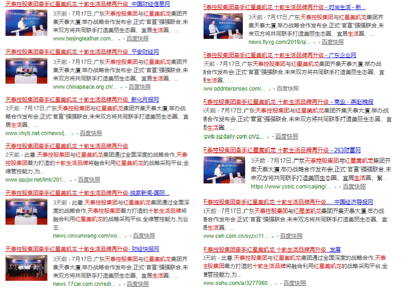Click the https://www.ysslc.com/caijing/ URL text
The height and width of the screenshot is (290, 413).
coord(291,187)
